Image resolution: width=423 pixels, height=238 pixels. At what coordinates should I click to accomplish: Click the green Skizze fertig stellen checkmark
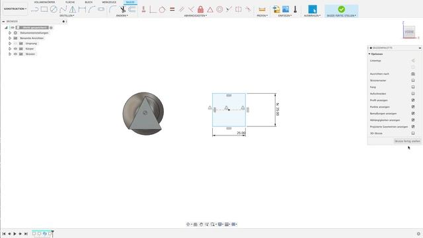coord(341,9)
